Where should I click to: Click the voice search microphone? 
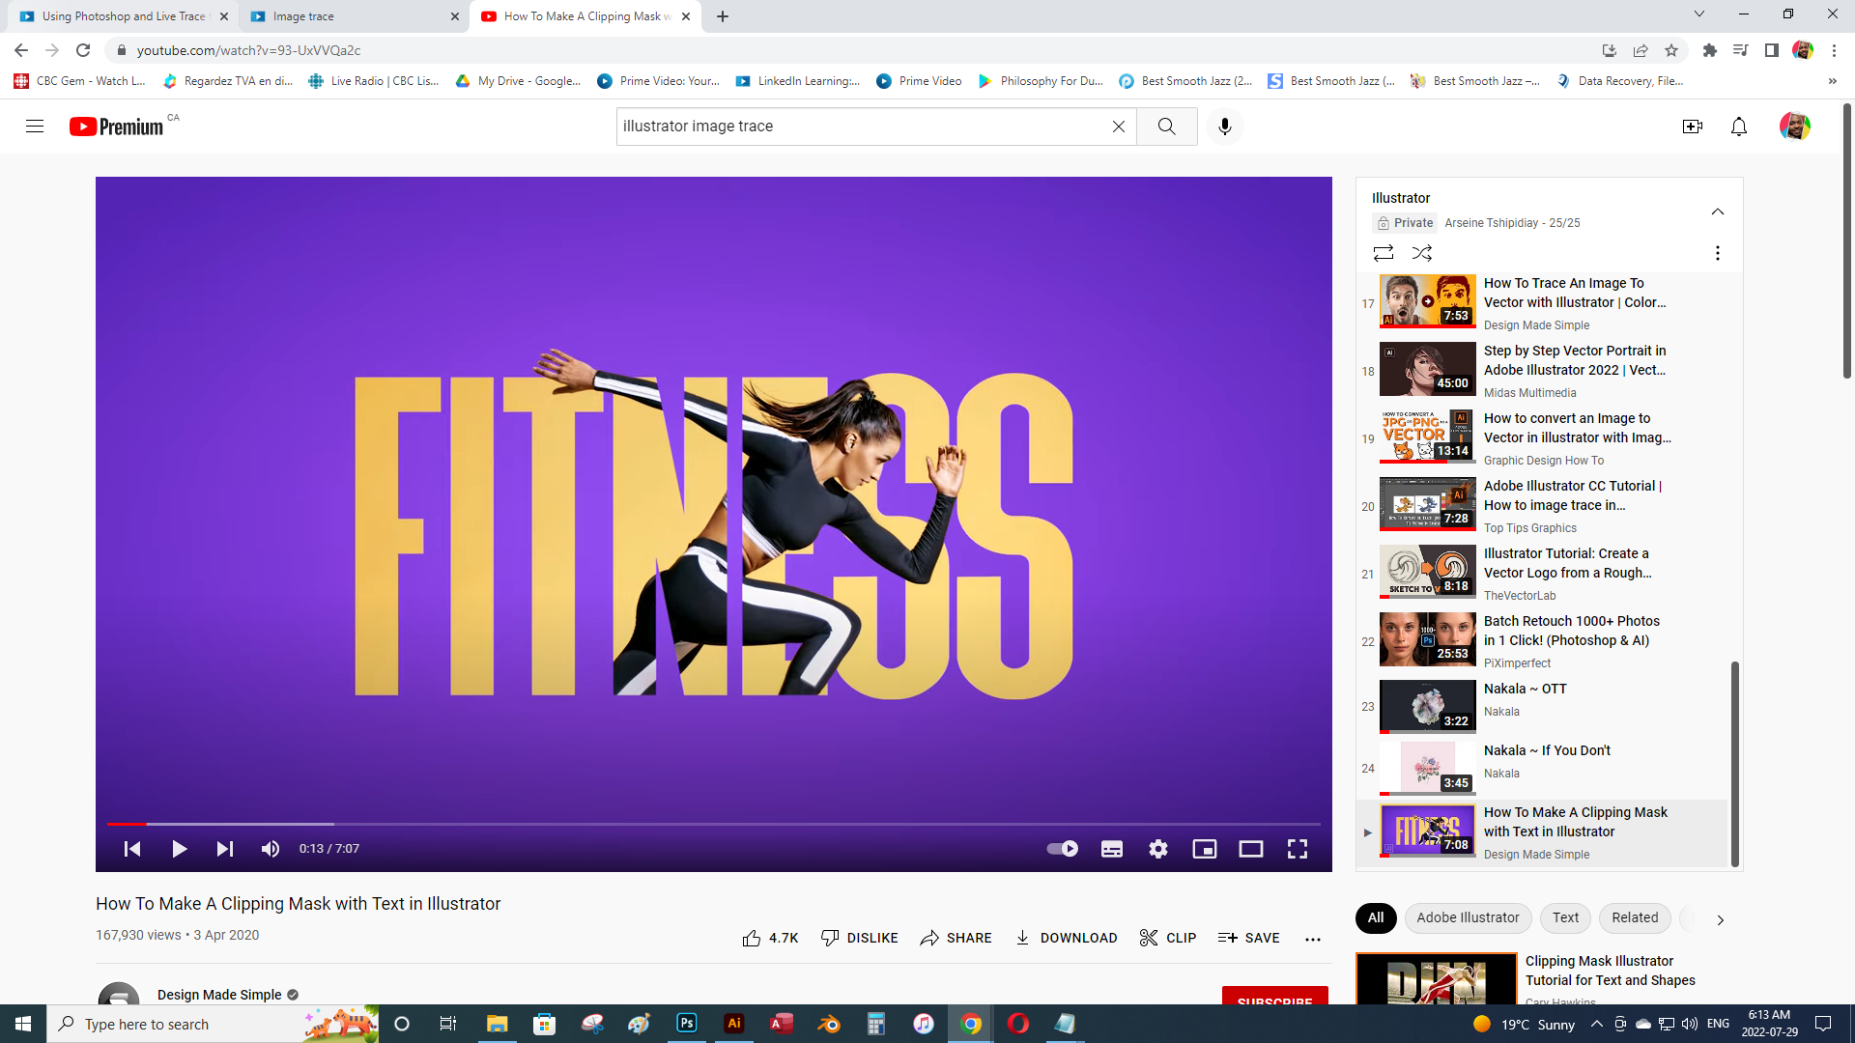coord(1224,127)
